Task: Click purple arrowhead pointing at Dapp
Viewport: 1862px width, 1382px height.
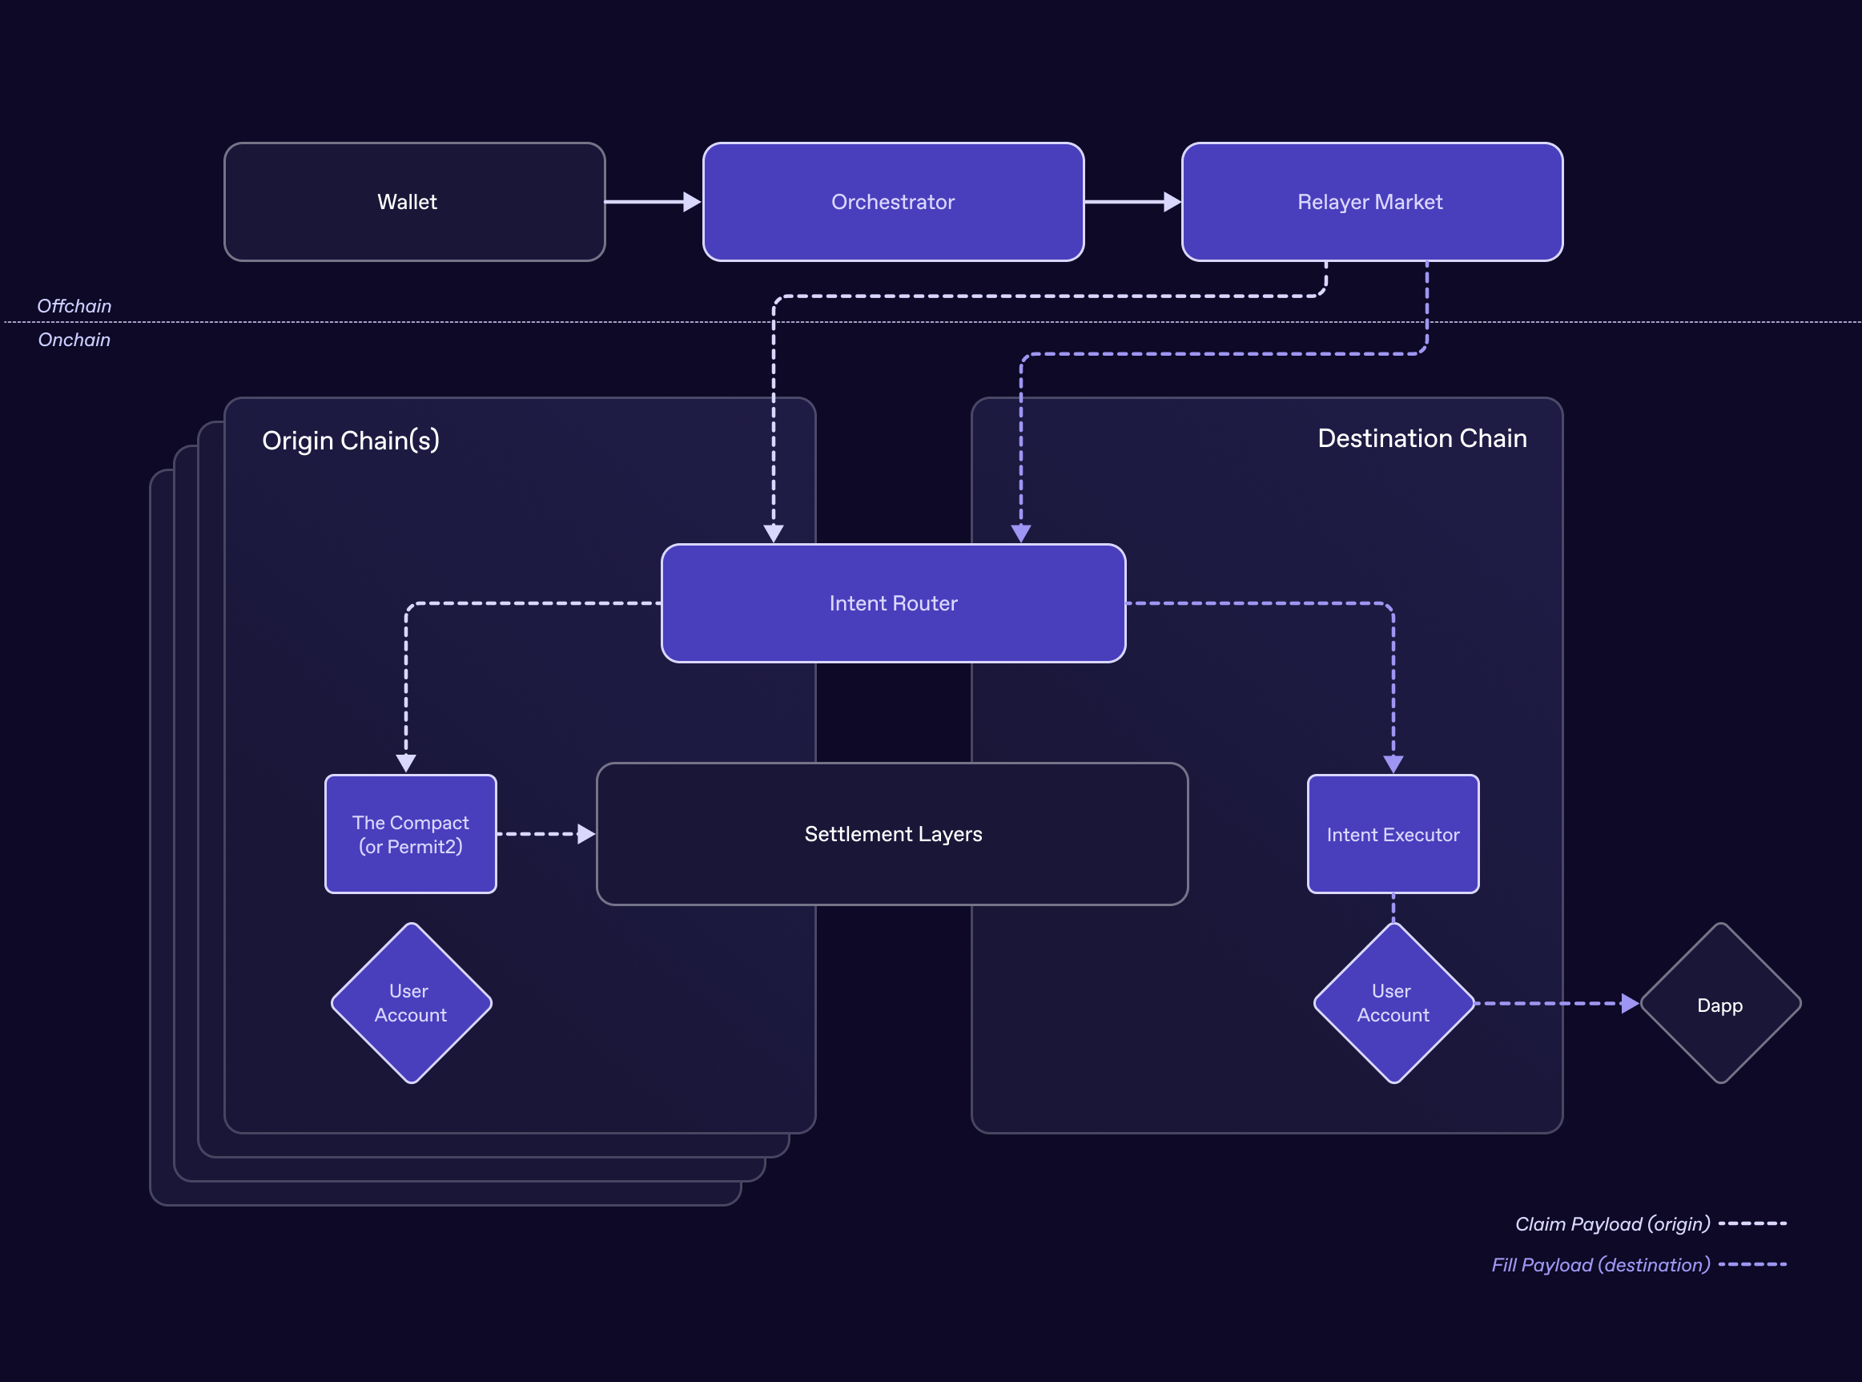Action: point(1630,1003)
